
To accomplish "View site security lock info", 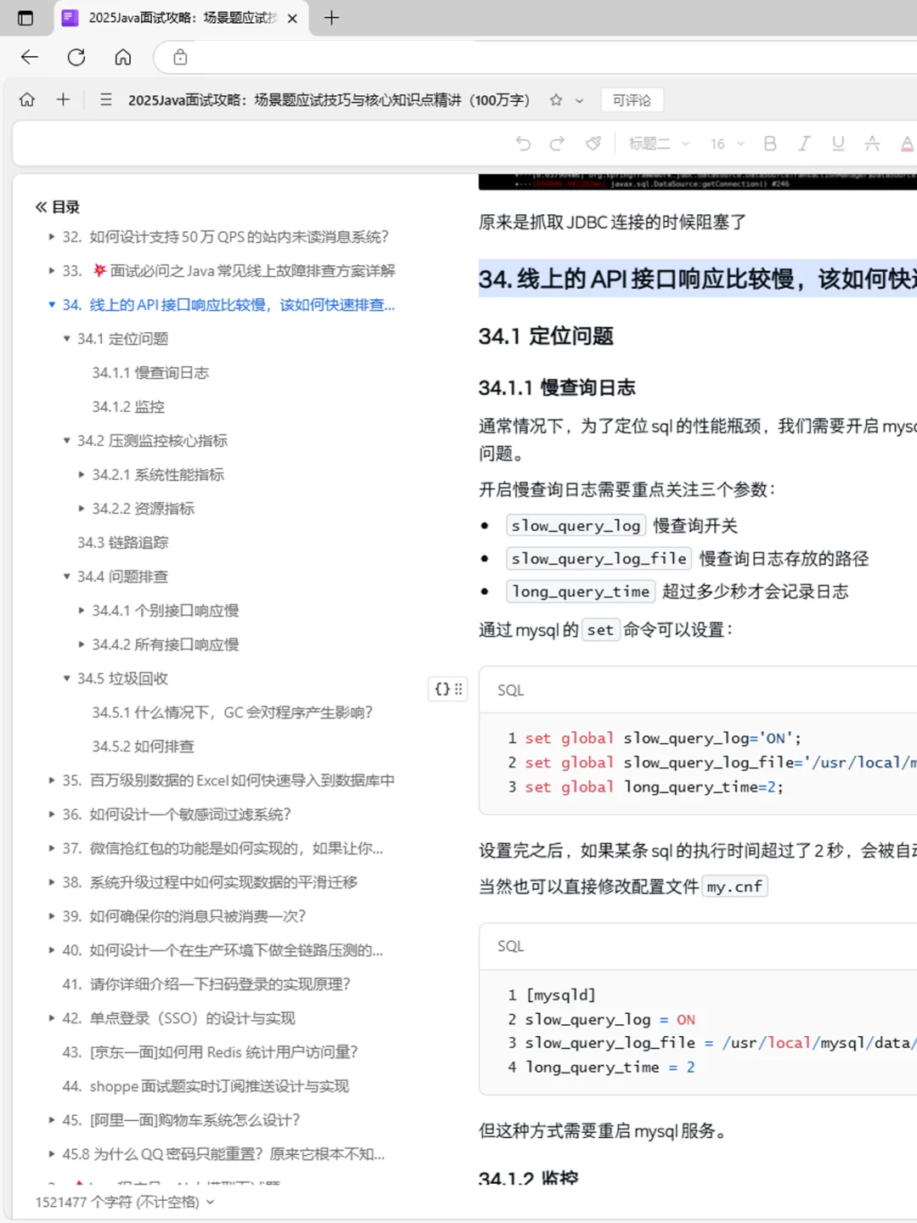I will pos(180,57).
